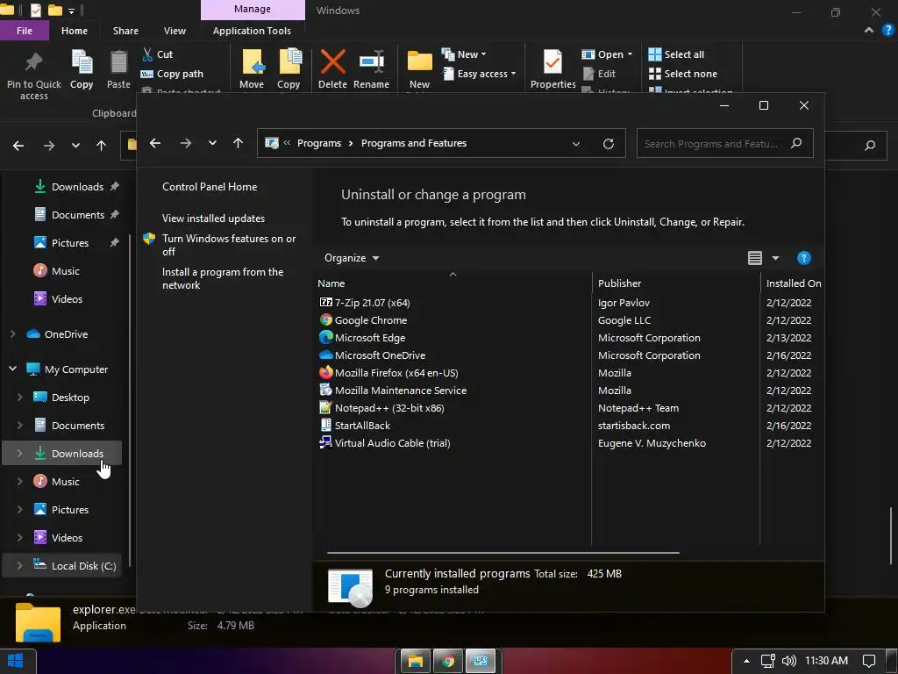Screen dimensions: 898x674
Task: Select 7-Zip 21.07 (x64) in the list
Action: point(364,303)
